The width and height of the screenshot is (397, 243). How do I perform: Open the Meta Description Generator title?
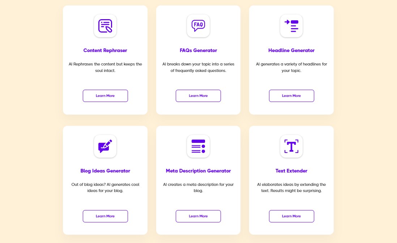tap(198, 171)
